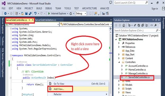This screenshot has height=96, width=165.
Task: Open the editor tab overflow dropdown
Action: point(111,20)
